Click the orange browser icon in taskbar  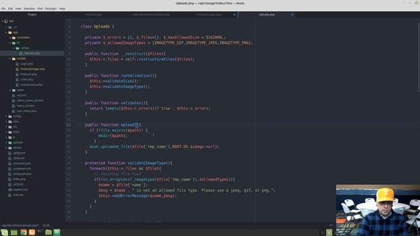click(x=32, y=232)
